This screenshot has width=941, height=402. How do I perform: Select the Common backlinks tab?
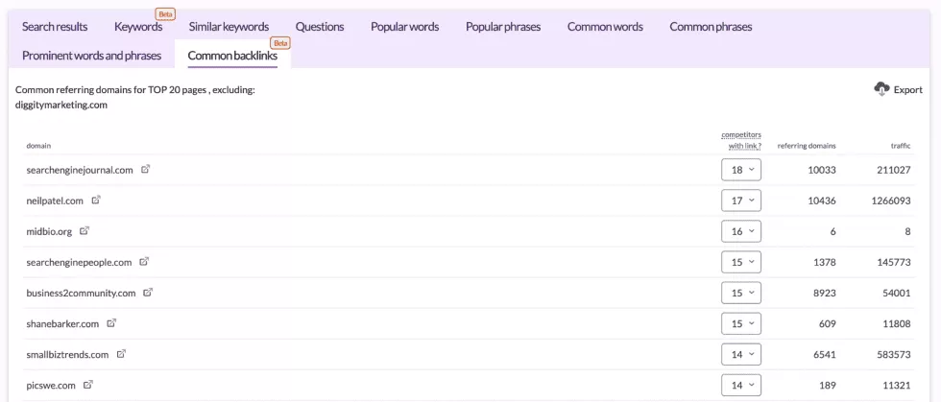(232, 56)
